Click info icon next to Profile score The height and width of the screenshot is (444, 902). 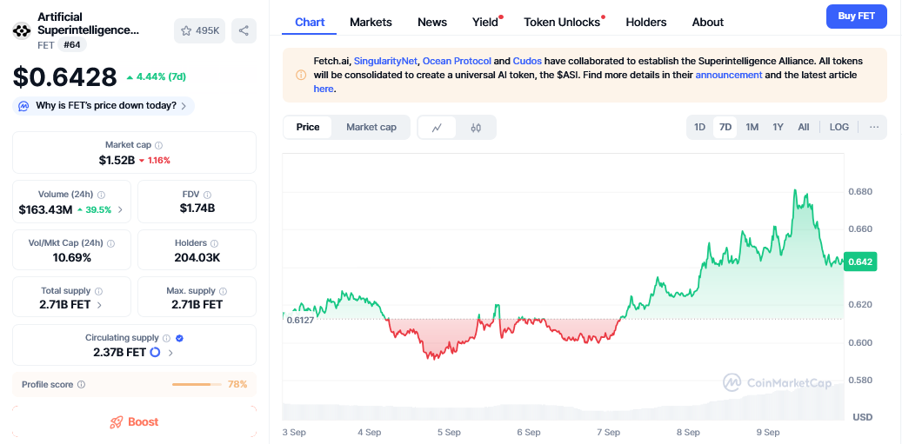(81, 384)
